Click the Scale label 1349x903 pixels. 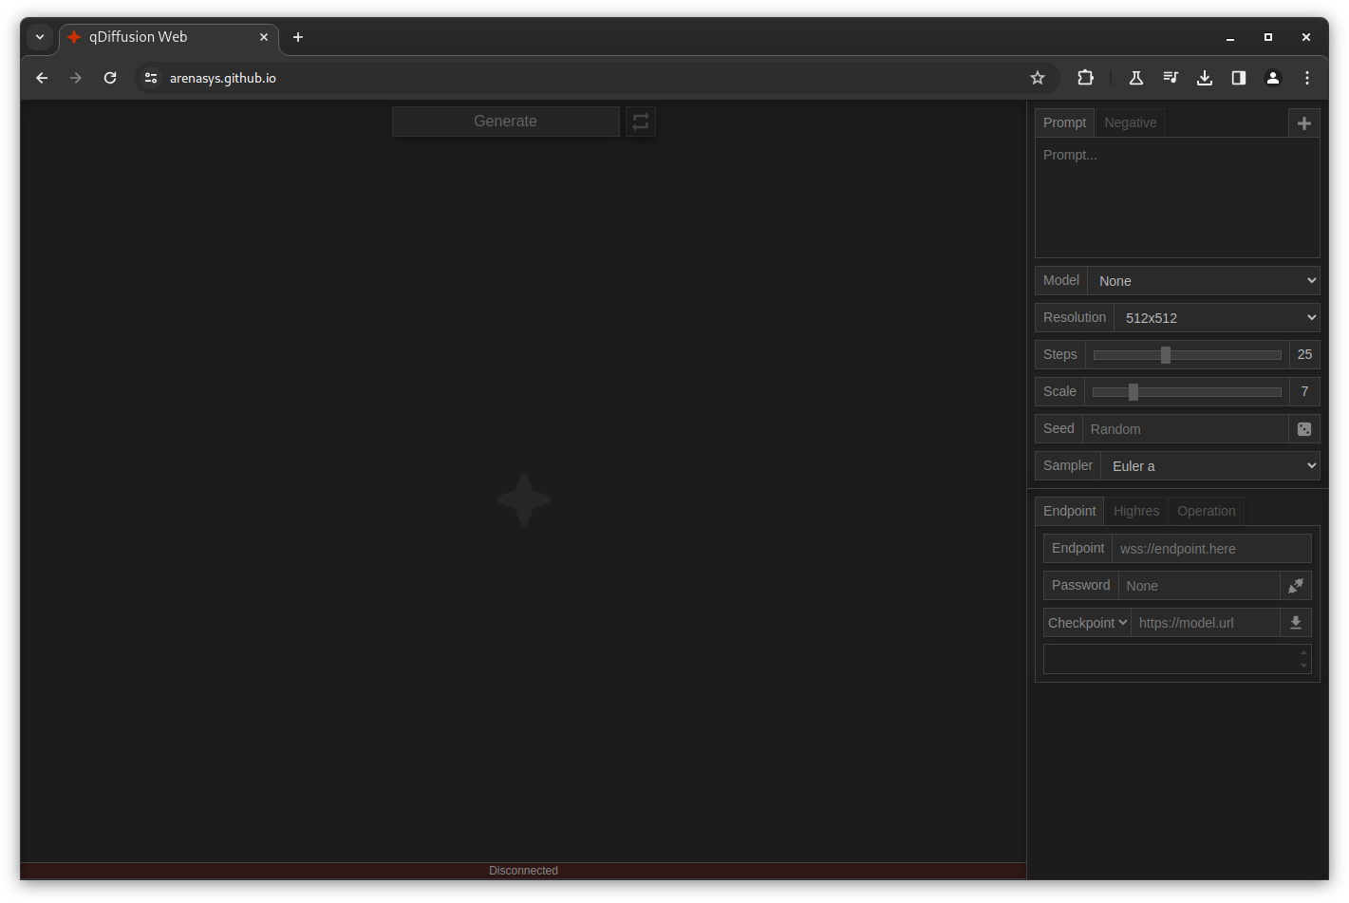tap(1059, 392)
